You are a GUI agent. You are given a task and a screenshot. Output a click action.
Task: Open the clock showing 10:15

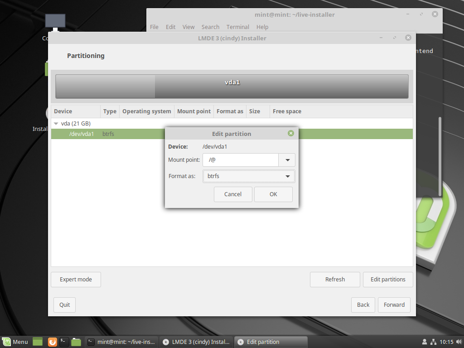pyautogui.click(x=446, y=342)
